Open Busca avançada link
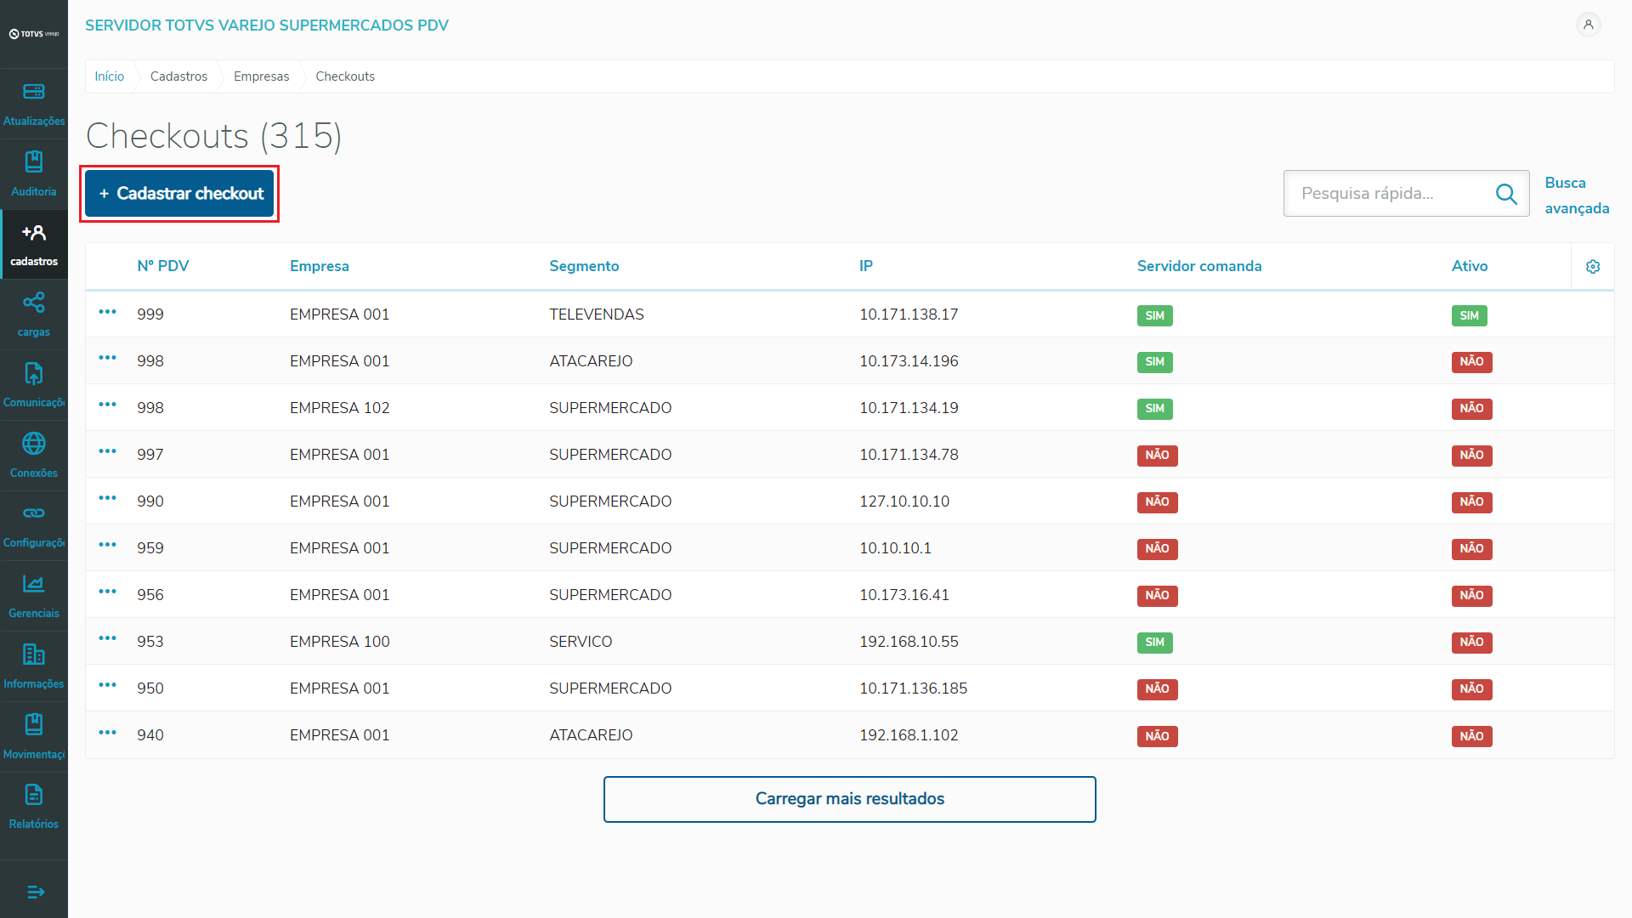Viewport: 1632px width, 918px height. [x=1576, y=195]
